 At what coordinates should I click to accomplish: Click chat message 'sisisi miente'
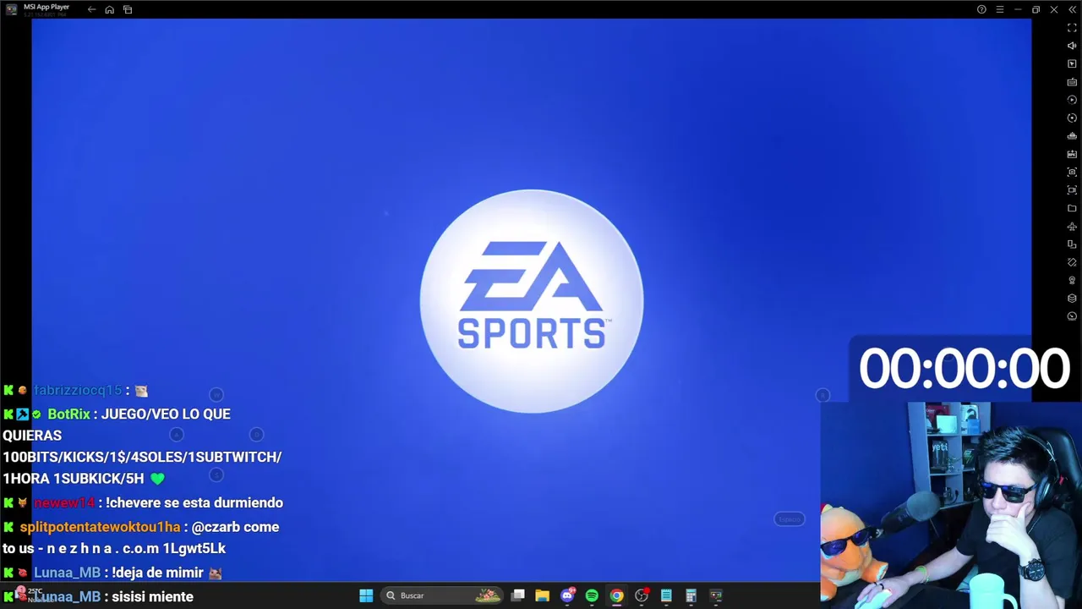pos(152,596)
